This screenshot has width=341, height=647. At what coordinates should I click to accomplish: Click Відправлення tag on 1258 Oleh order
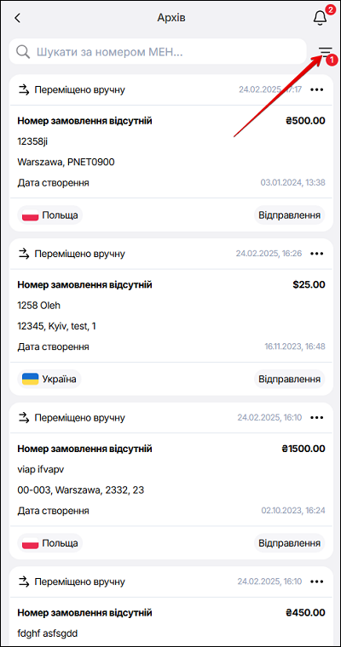coord(289,379)
